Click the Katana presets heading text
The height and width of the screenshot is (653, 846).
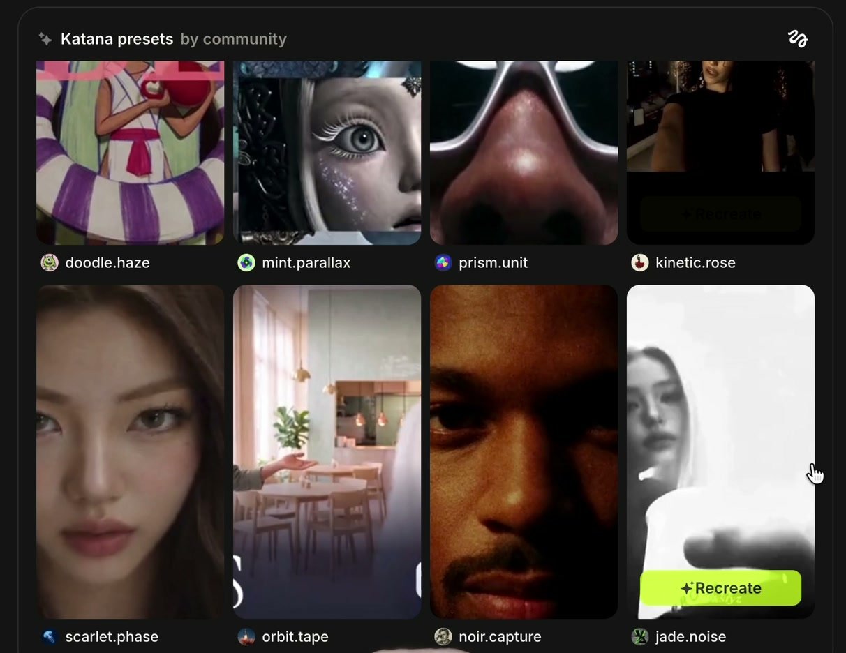[x=117, y=39]
